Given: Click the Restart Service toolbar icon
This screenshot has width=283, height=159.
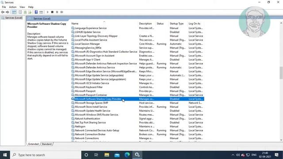Looking at the screenshot, I should coord(62,12).
